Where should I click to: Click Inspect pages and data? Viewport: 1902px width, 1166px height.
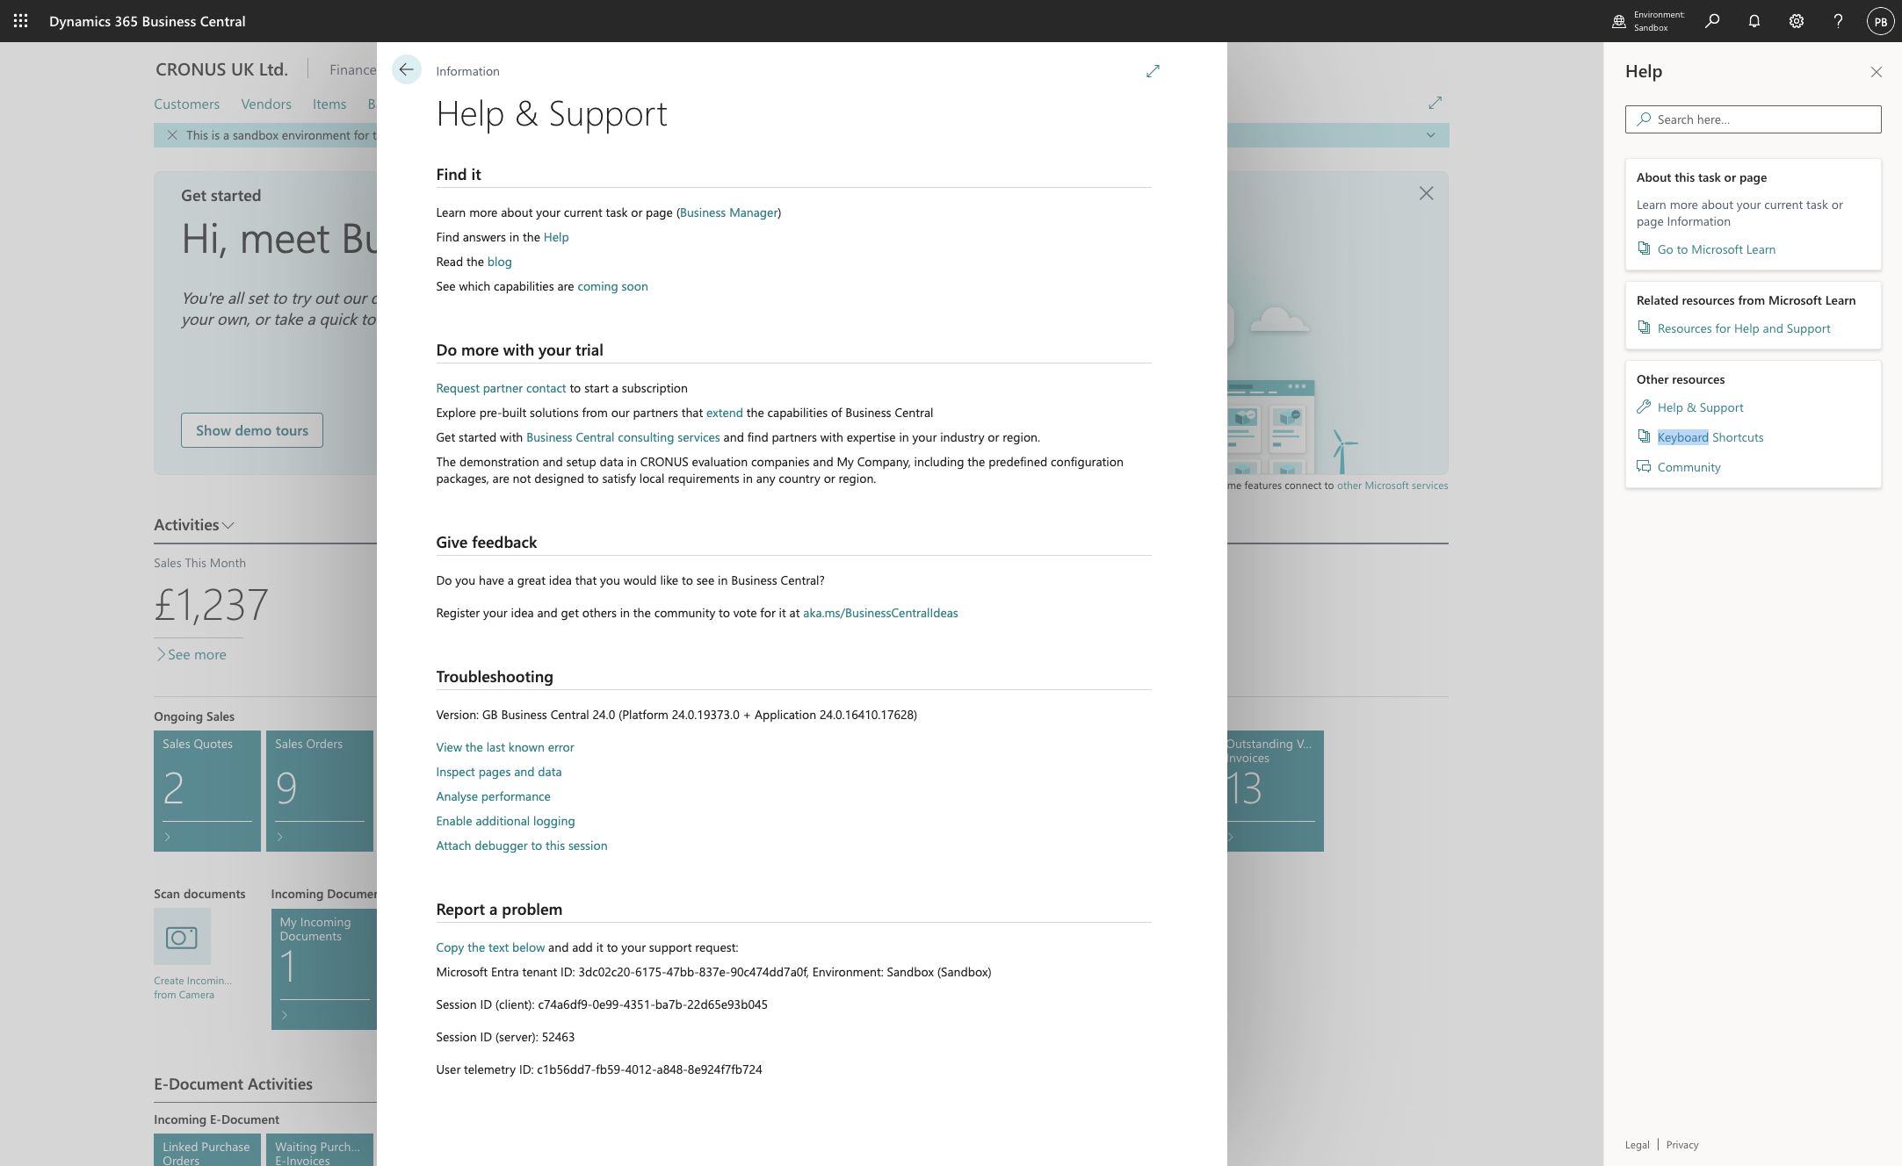point(499,772)
